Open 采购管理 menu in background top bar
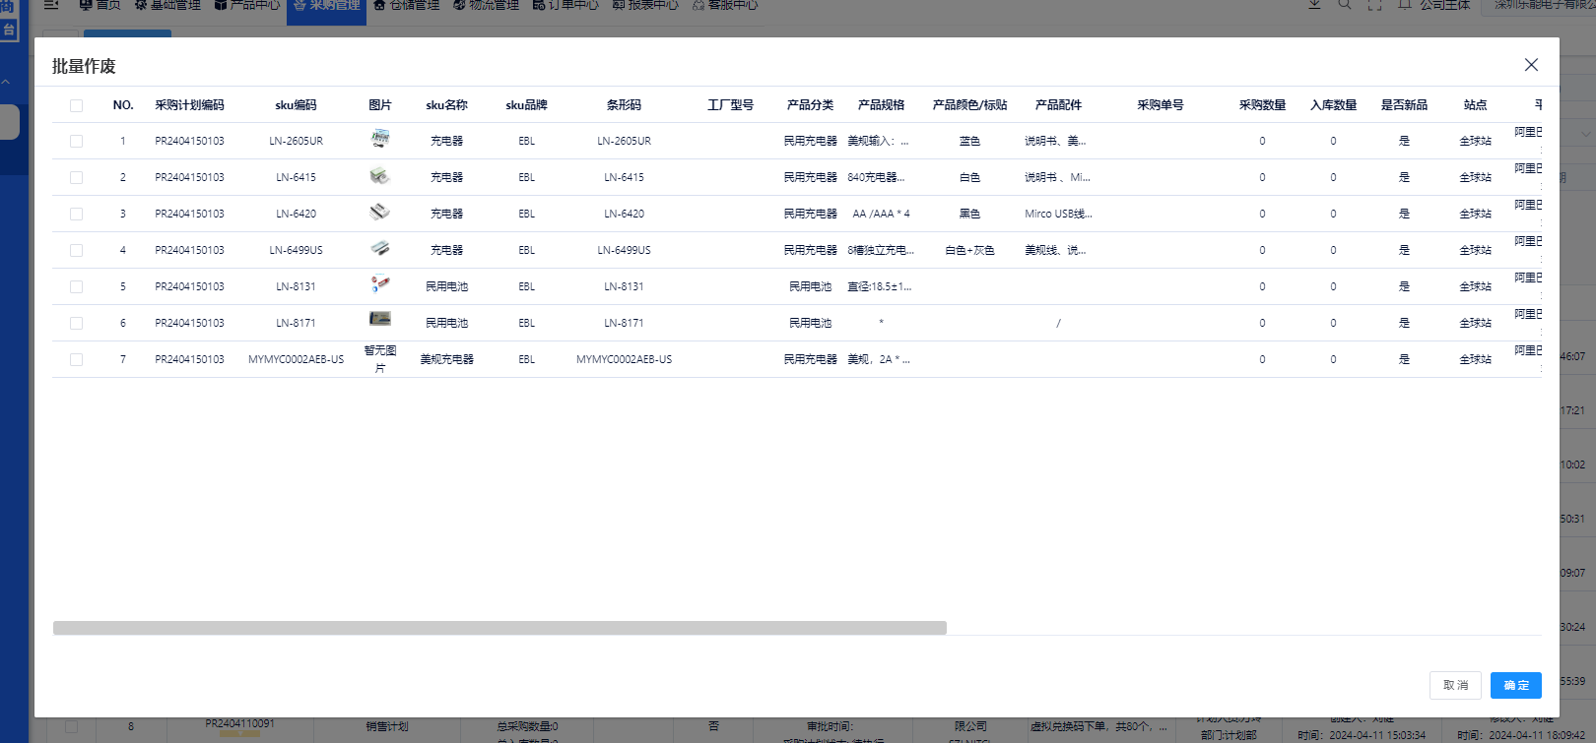The image size is (1596, 743). click(x=326, y=6)
